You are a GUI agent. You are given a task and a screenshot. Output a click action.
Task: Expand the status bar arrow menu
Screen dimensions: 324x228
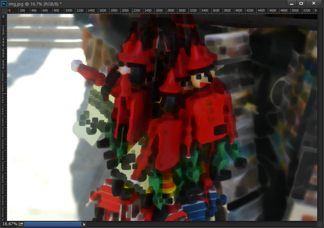click(x=84, y=224)
